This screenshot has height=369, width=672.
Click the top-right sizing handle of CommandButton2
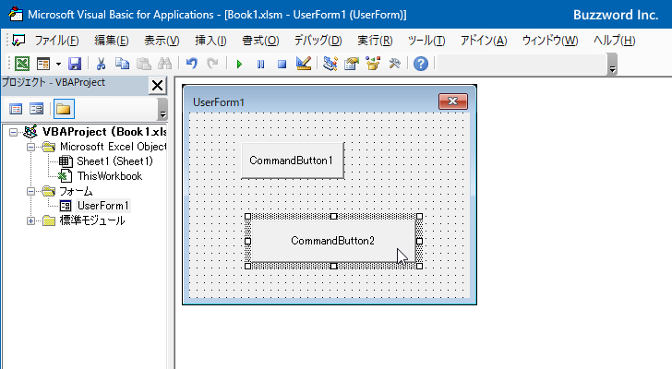420,217
